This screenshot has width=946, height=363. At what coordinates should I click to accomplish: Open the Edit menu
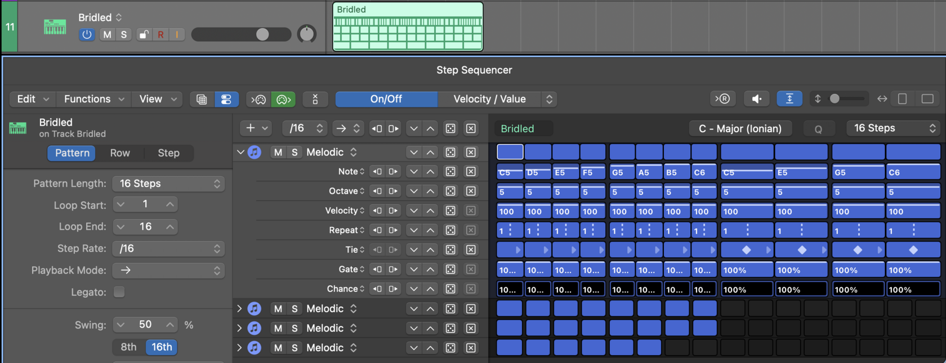(x=33, y=99)
